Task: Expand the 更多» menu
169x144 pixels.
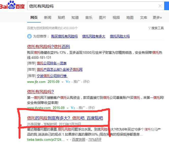Action: (157, 17)
